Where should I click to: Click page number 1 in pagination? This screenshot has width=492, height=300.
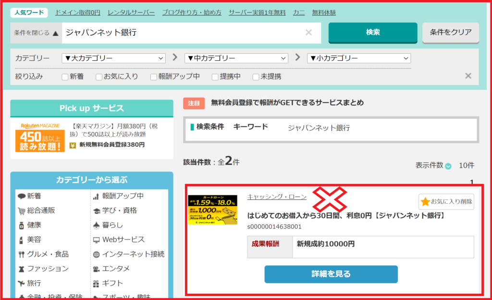pyautogui.click(x=472, y=182)
